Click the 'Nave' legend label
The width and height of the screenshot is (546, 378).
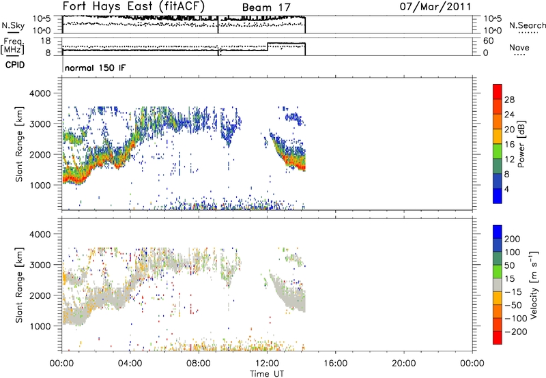pyautogui.click(x=519, y=47)
